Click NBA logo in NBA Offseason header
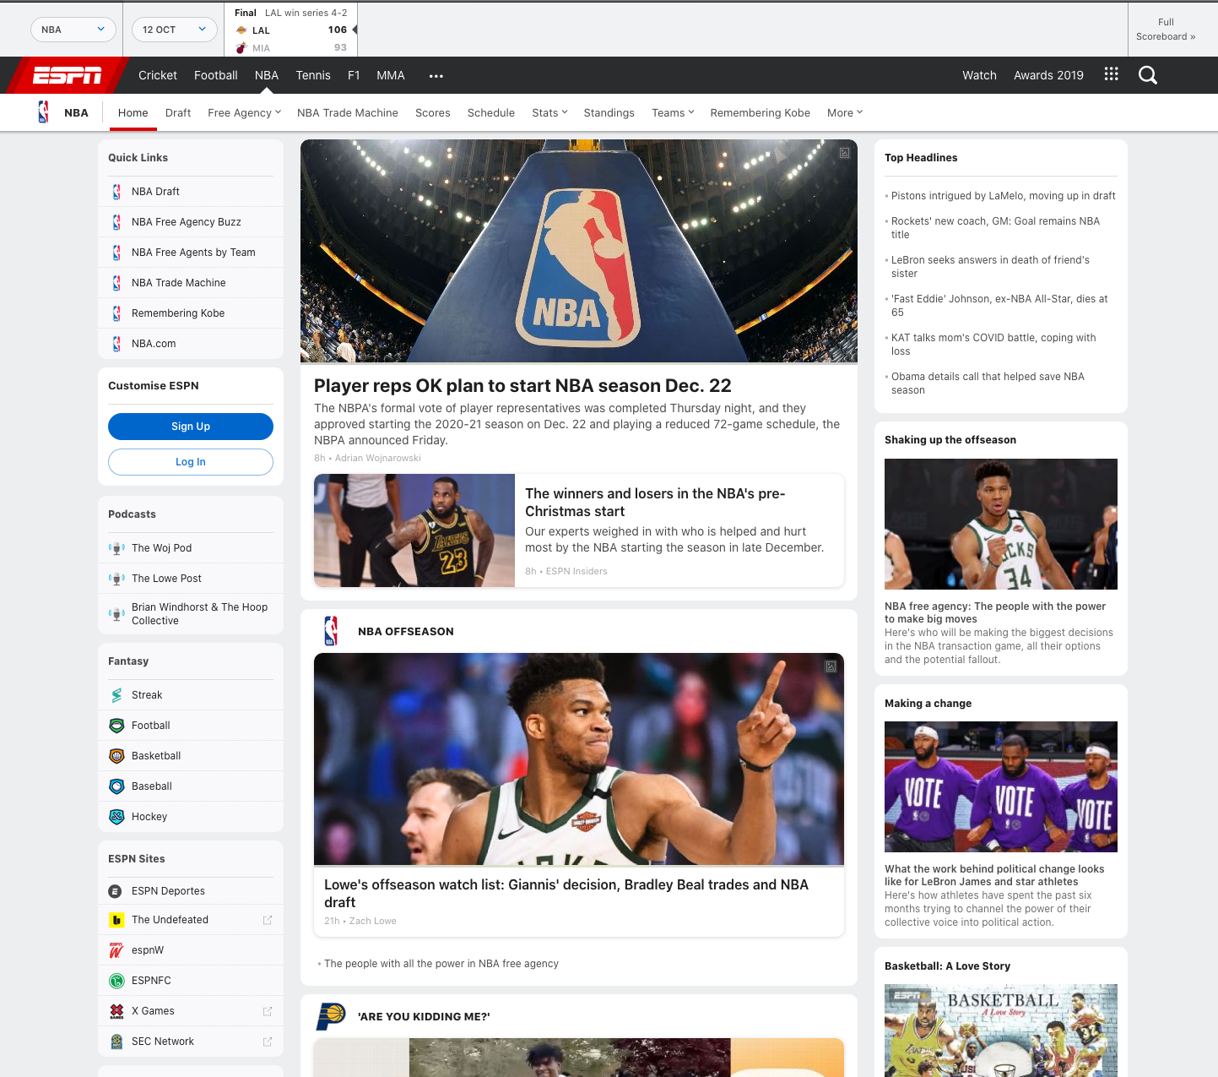The image size is (1218, 1077). pos(331,631)
